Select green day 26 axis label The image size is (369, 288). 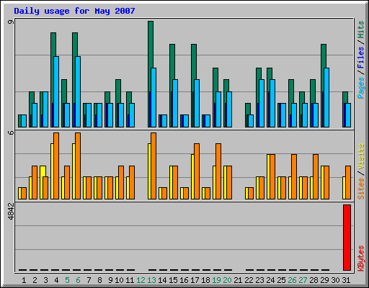[292, 280]
